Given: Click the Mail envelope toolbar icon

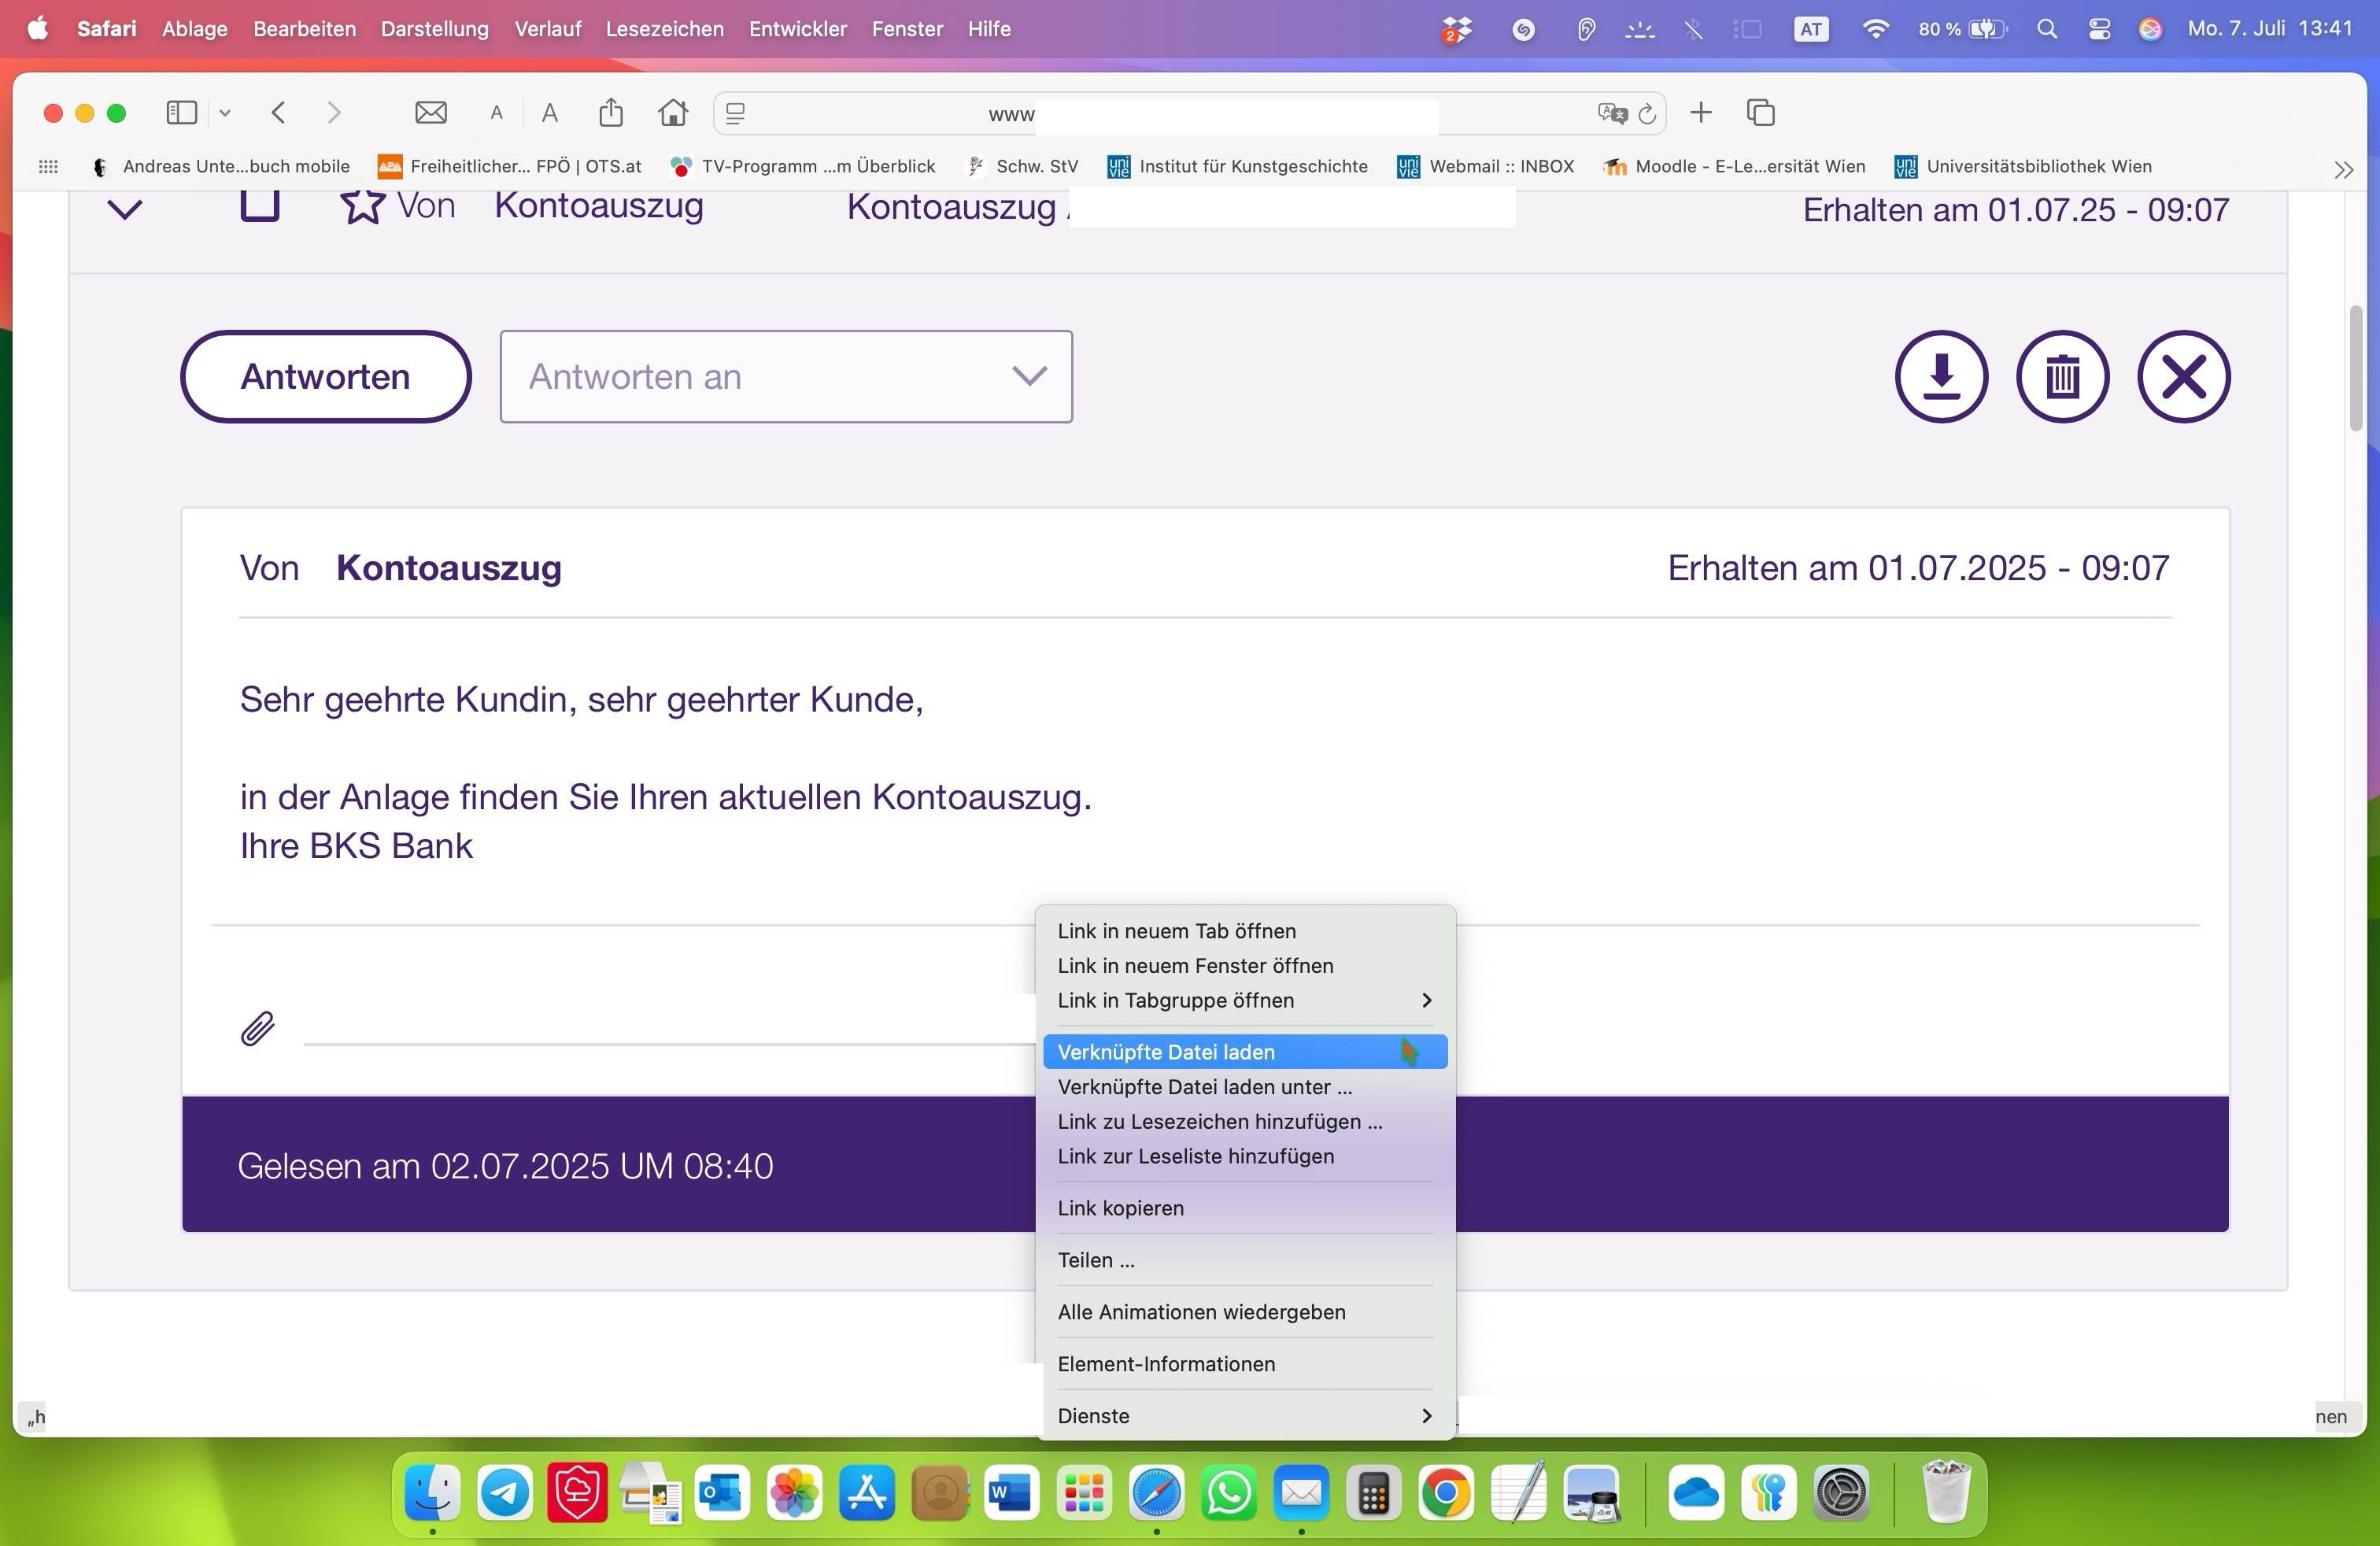Looking at the screenshot, I should click(x=431, y=113).
